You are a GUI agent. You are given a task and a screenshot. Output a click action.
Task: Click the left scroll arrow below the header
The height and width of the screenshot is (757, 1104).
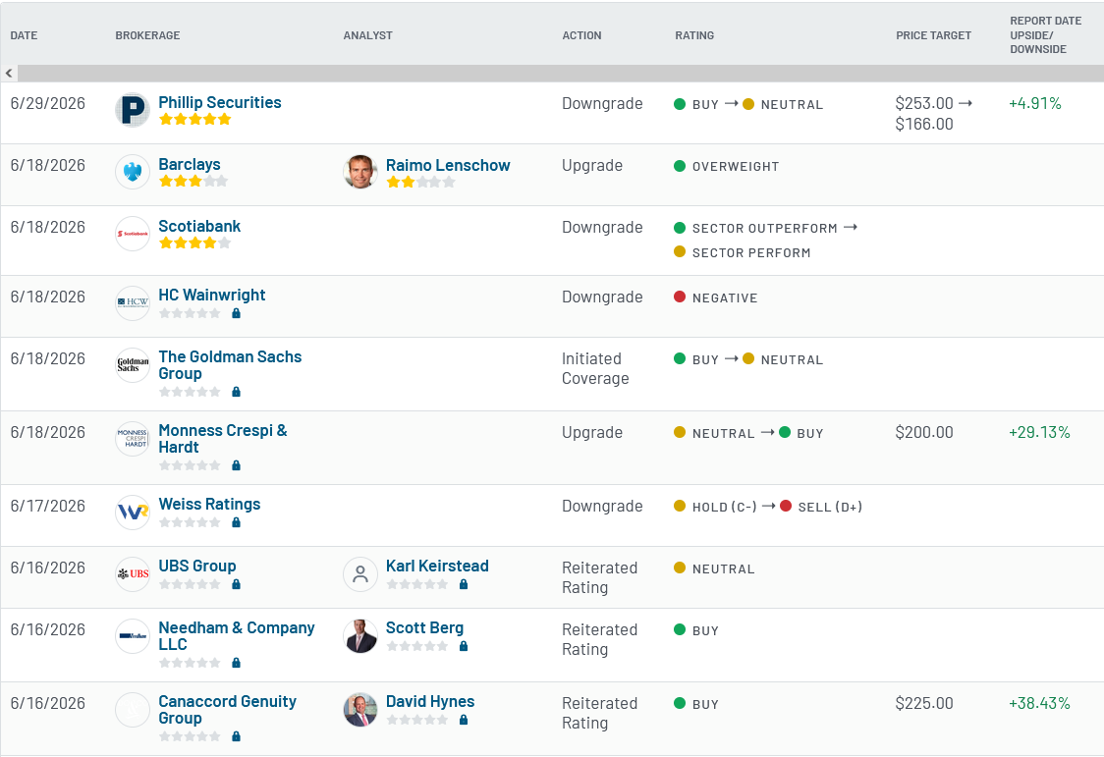pyautogui.click(x=9, y=74)
